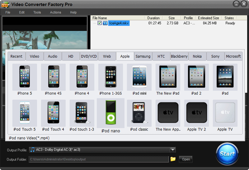This screenshot has width=249, height=170.
Task: Click the Output Folder path field
Action: (x=99, y=159)
